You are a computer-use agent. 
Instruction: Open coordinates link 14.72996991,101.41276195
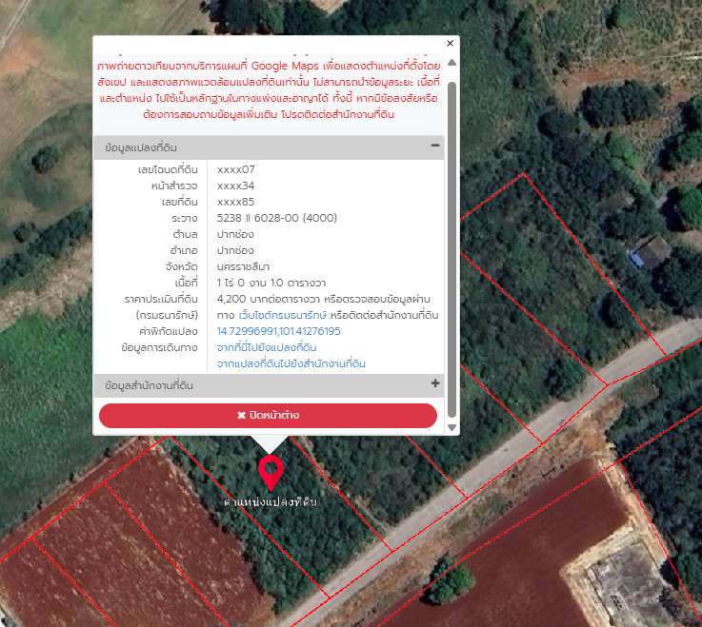coord(278,331)
